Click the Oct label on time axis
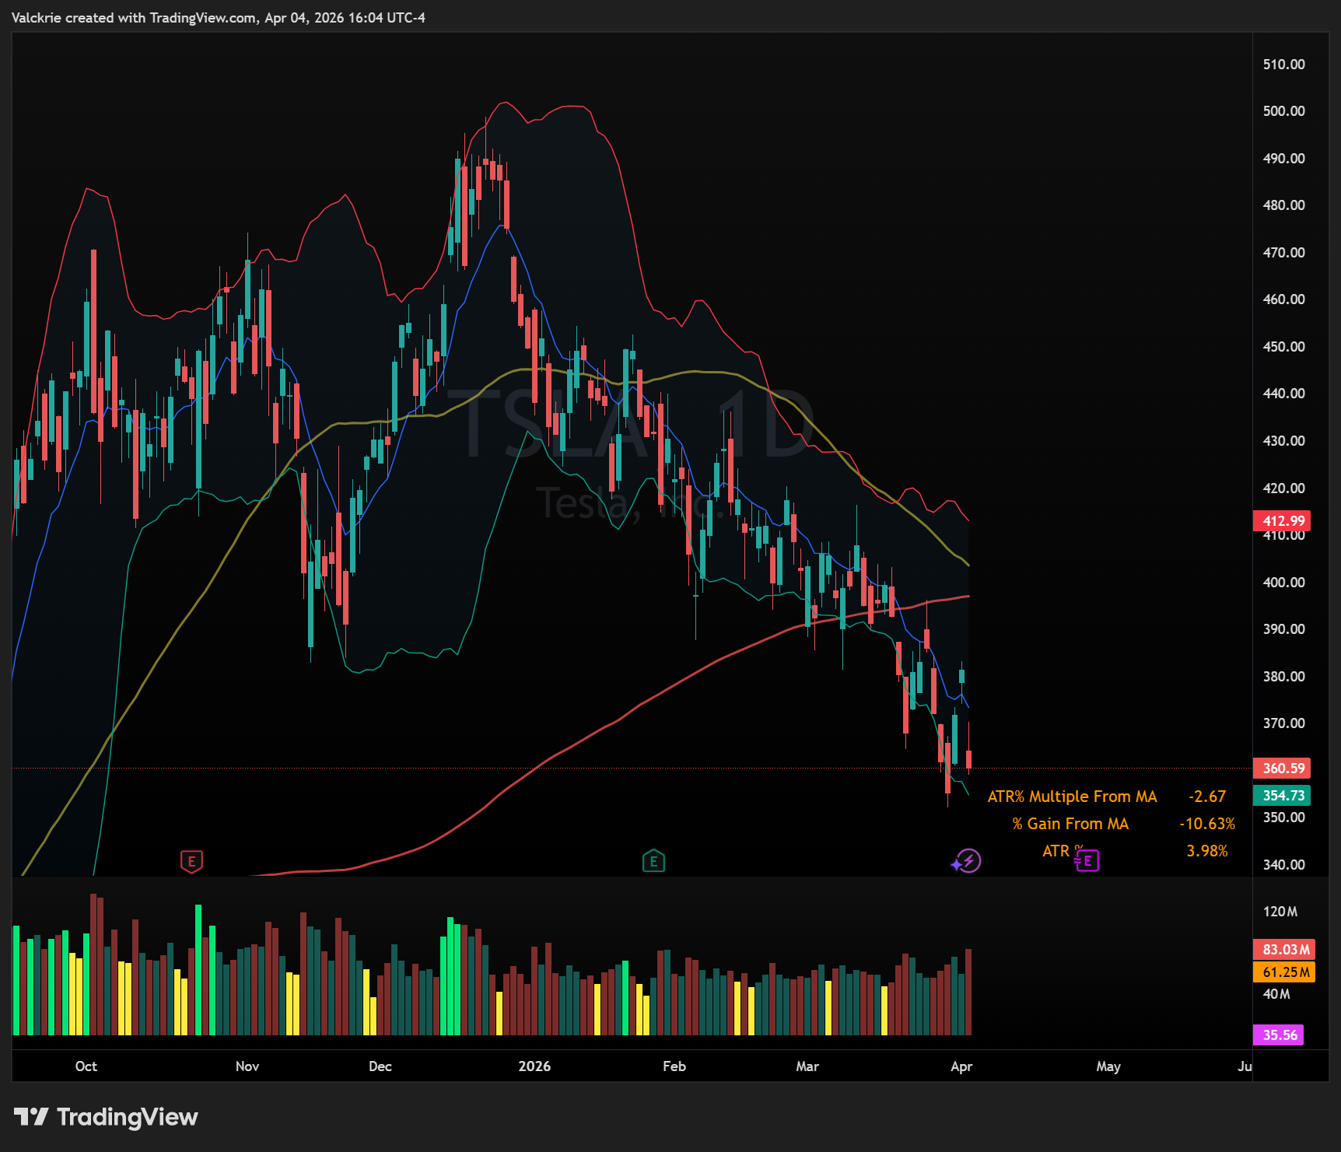Image resolution: width=1341 pixels, height=1152 pixels. tap(86, 1066)
